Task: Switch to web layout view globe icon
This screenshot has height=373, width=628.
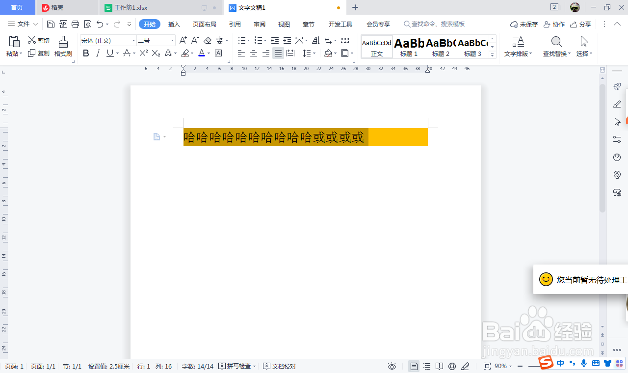Action: coord(452,366)
